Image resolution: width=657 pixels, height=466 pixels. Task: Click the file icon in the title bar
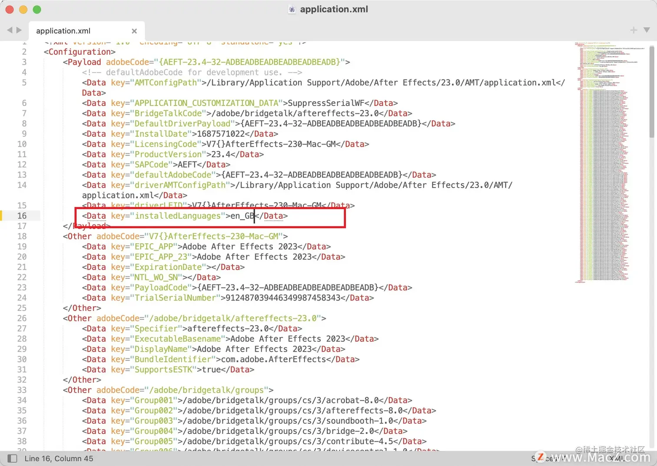pos(292,10)
